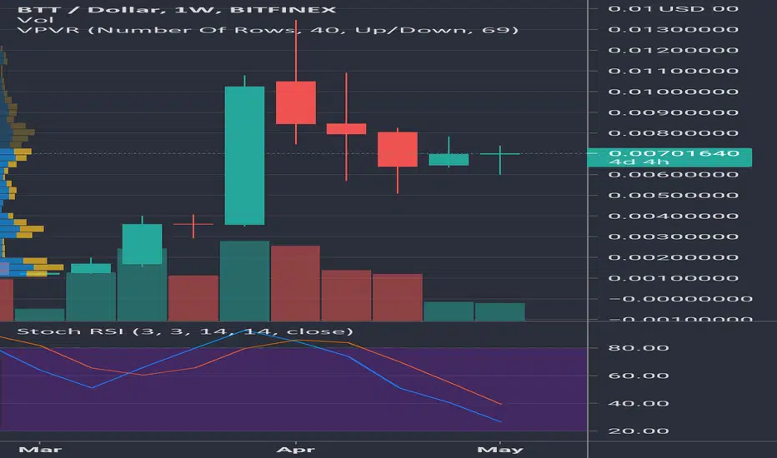Image resolution: width=777 pixels, height=458 pixels.
Task: Click the Apr date label on time axis
Action: (x=295, y=450)
